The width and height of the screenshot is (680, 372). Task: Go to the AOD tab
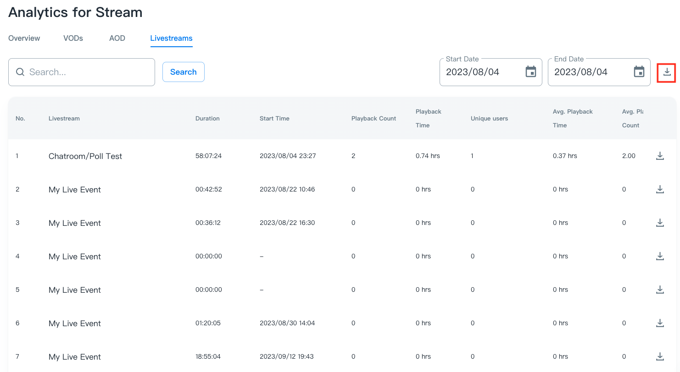point(117,38)
